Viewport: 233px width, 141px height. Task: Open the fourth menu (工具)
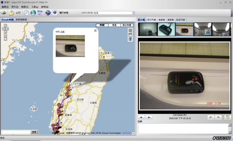point(35,7)
